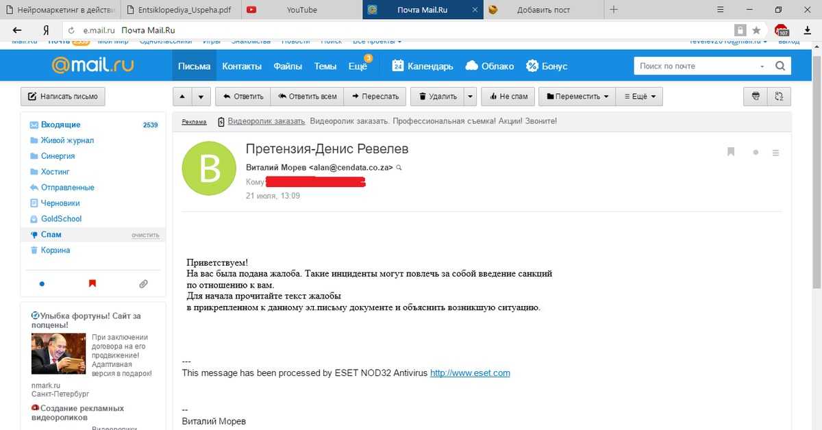
Task: Open the 'Контакты' tab
Action: pos(242,66)
